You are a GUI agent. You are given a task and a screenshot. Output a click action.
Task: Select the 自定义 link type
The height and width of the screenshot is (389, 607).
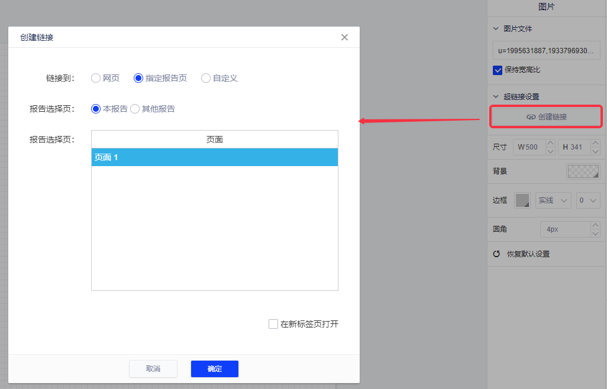point(206,78)
